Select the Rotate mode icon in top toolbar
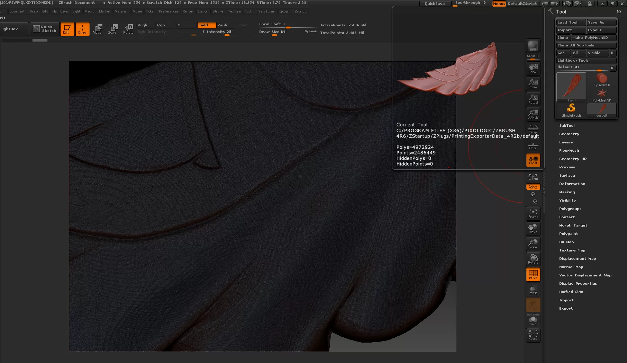The width and height of the screenshot is (627, 363). point(128,29)
